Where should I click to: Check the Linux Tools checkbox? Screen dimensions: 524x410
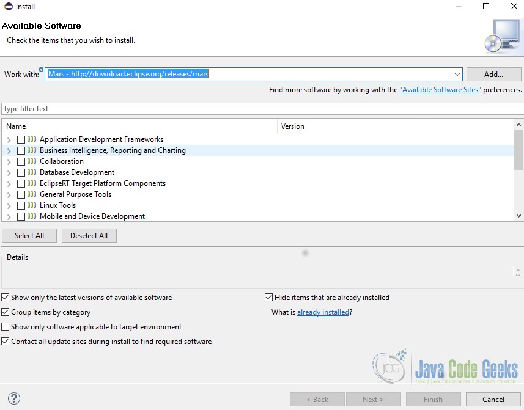21,206
